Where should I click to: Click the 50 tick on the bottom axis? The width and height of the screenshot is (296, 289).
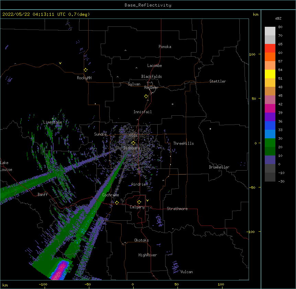tap(177, 284)
